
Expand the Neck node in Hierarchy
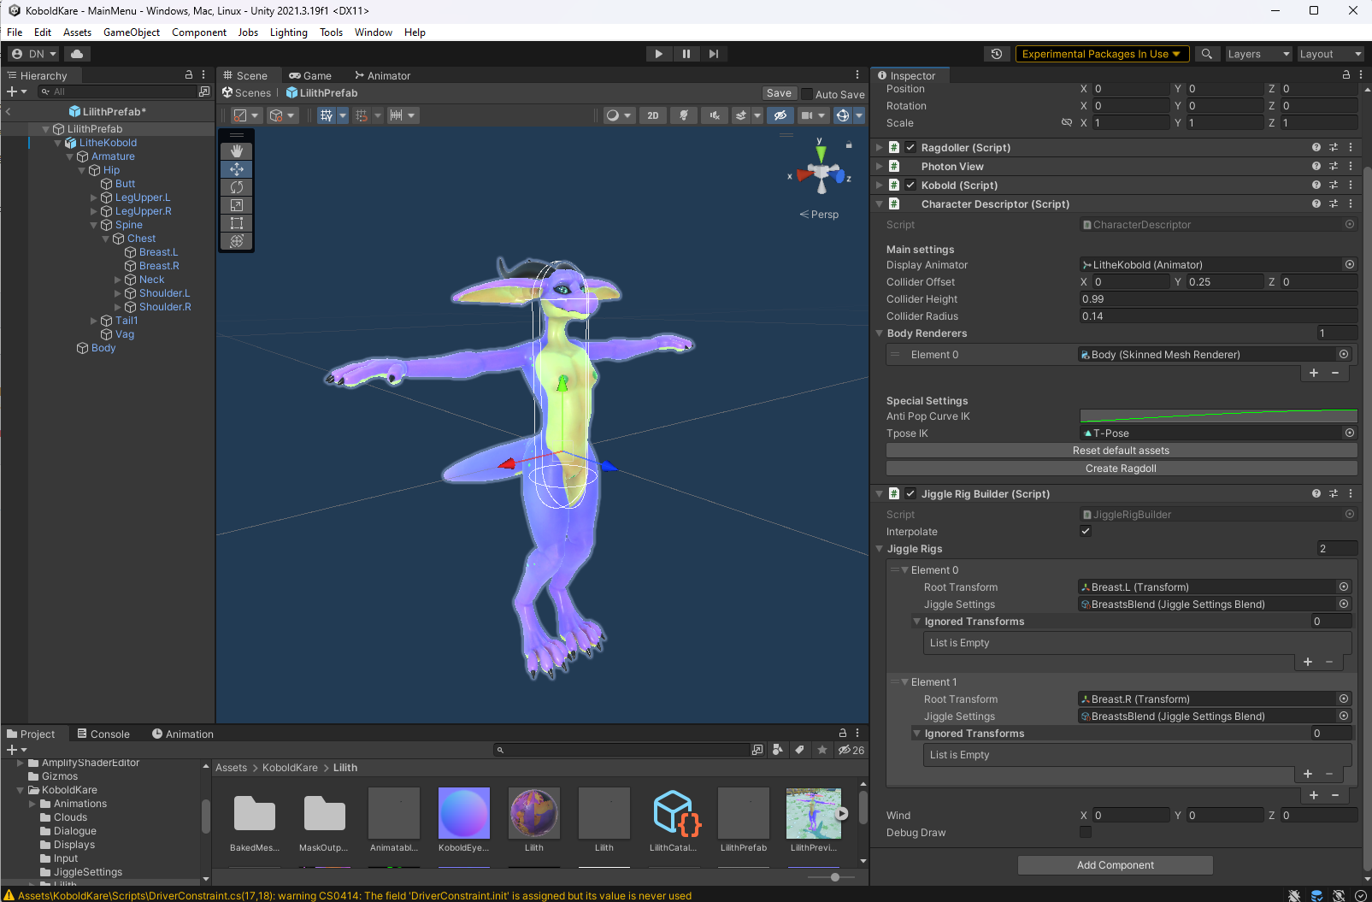(x=118, y=280)
